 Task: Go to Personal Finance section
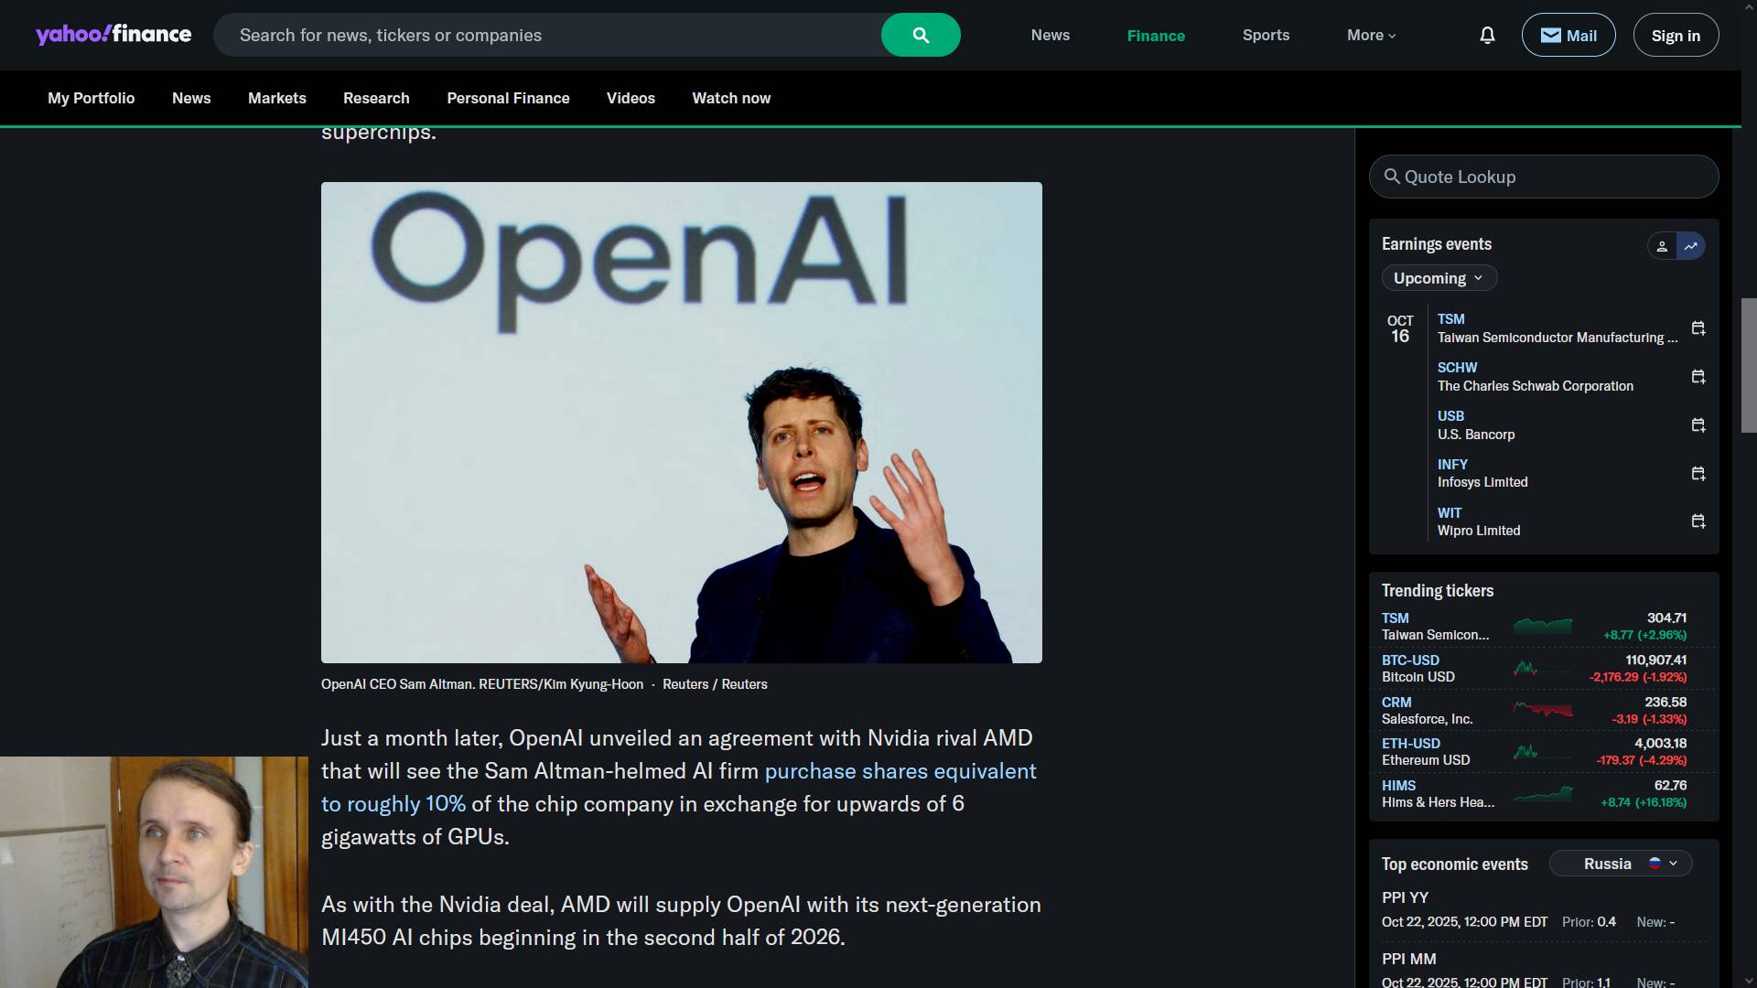508,98
